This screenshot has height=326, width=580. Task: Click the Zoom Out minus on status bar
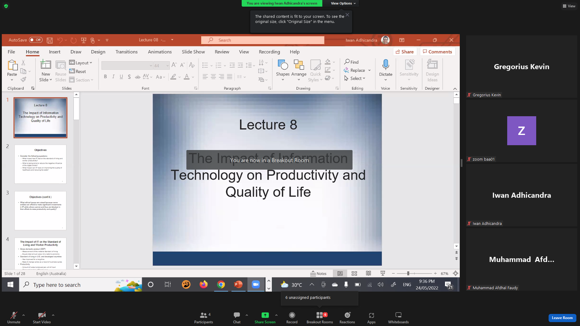click(393, 273)
